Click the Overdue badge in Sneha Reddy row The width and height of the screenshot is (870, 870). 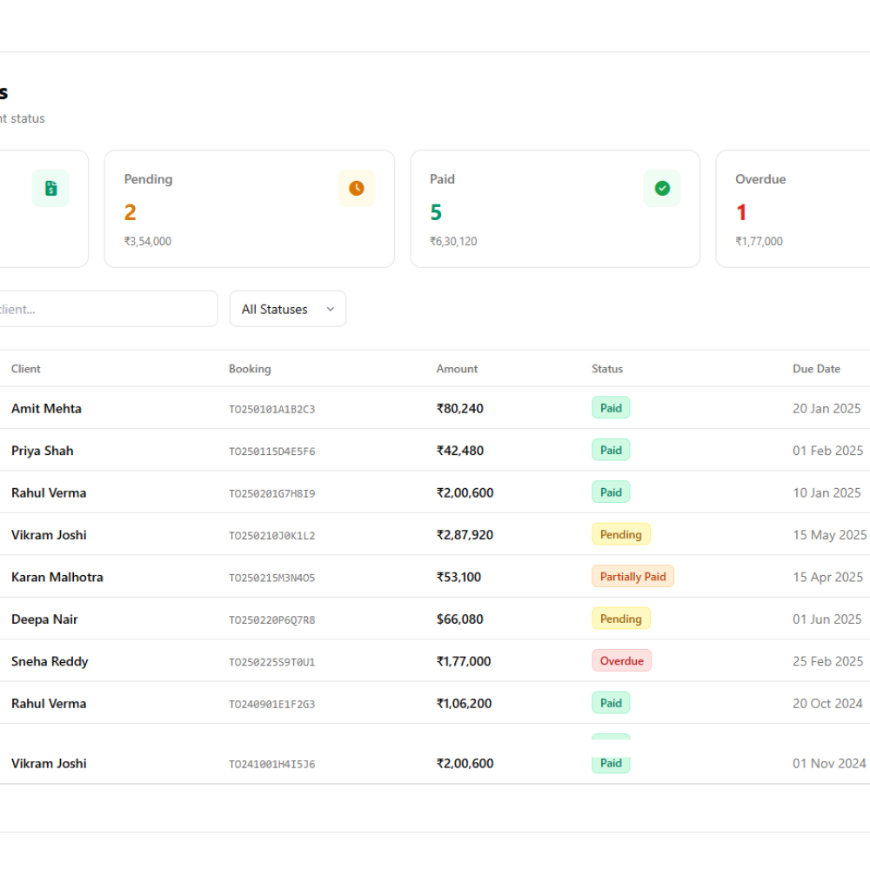(x=621, y=661)
